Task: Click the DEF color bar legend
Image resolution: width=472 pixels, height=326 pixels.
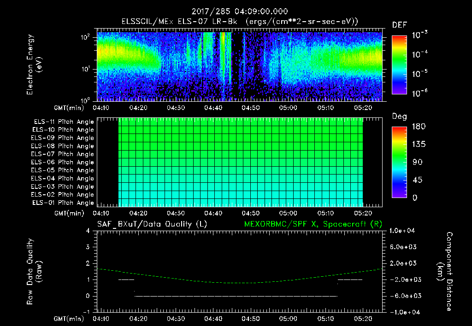Action: pos(399,65)
